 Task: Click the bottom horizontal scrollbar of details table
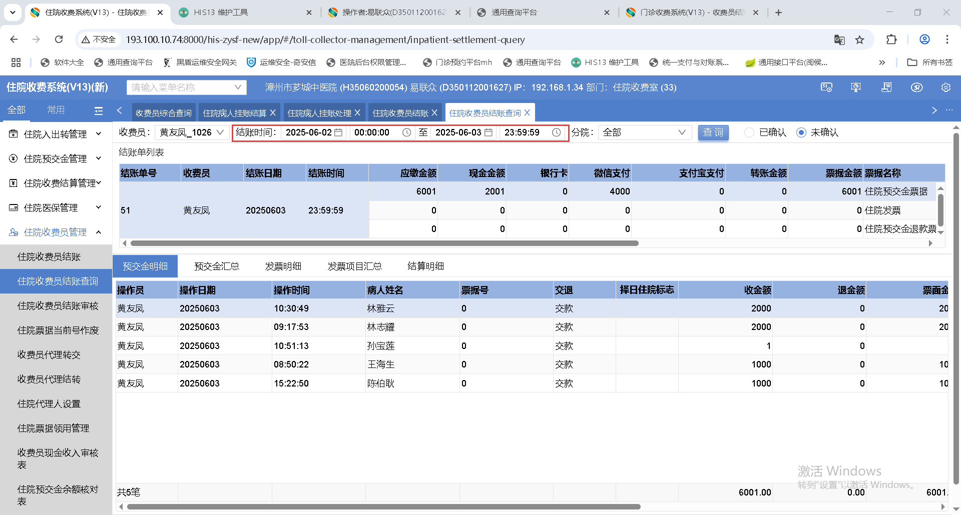(383, 506)
